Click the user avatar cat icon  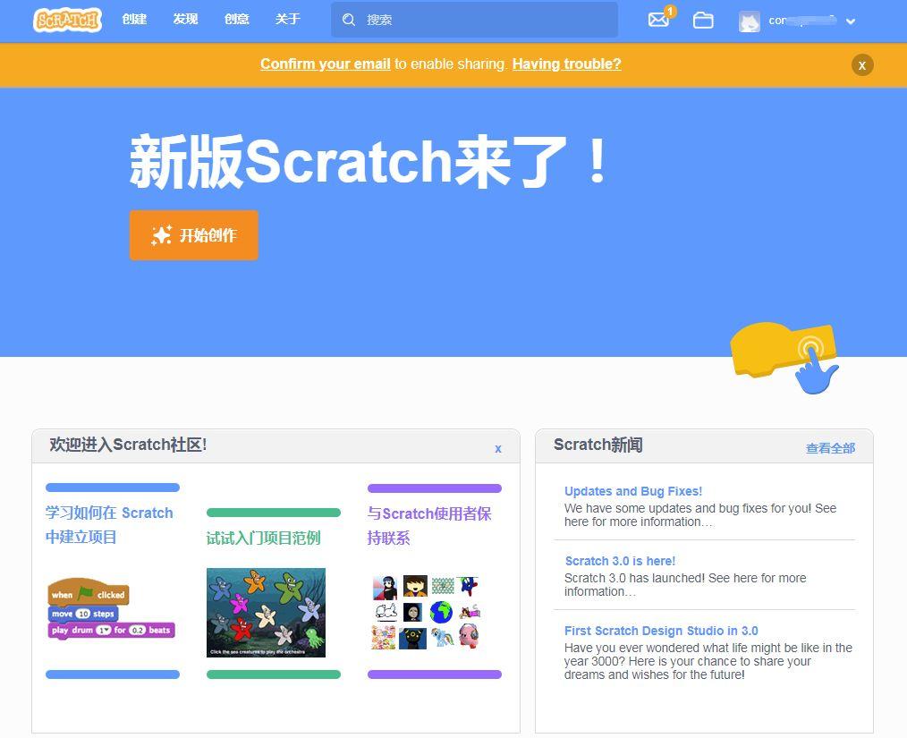coord(749,21)
